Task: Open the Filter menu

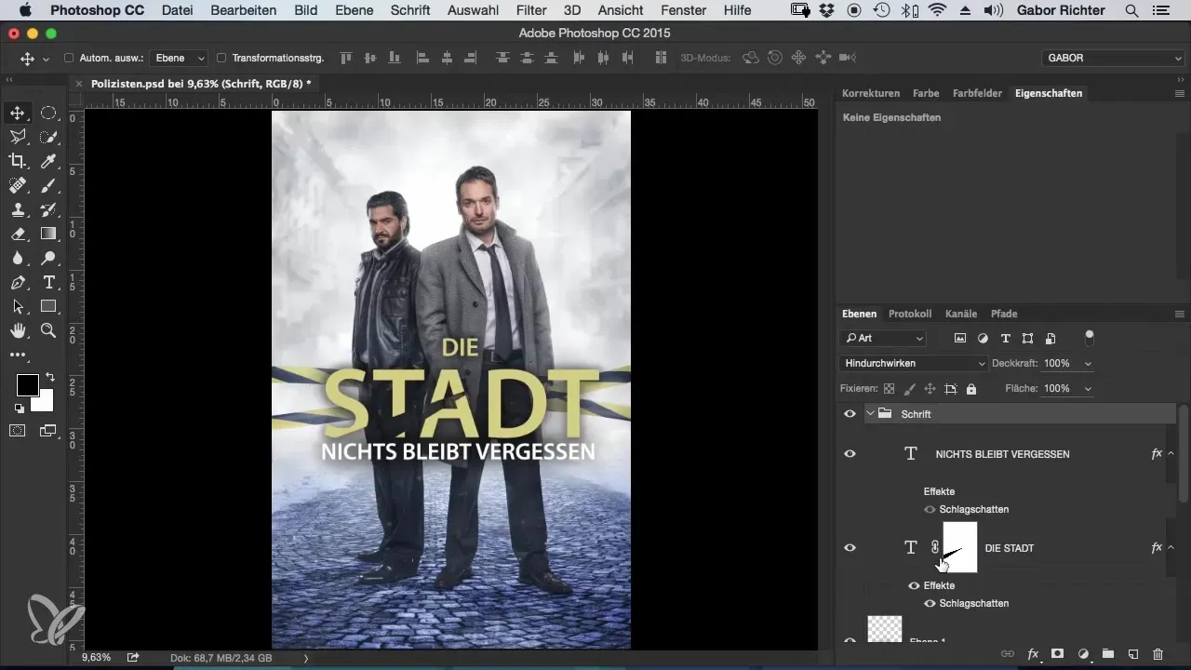Action: click(531, 10)
